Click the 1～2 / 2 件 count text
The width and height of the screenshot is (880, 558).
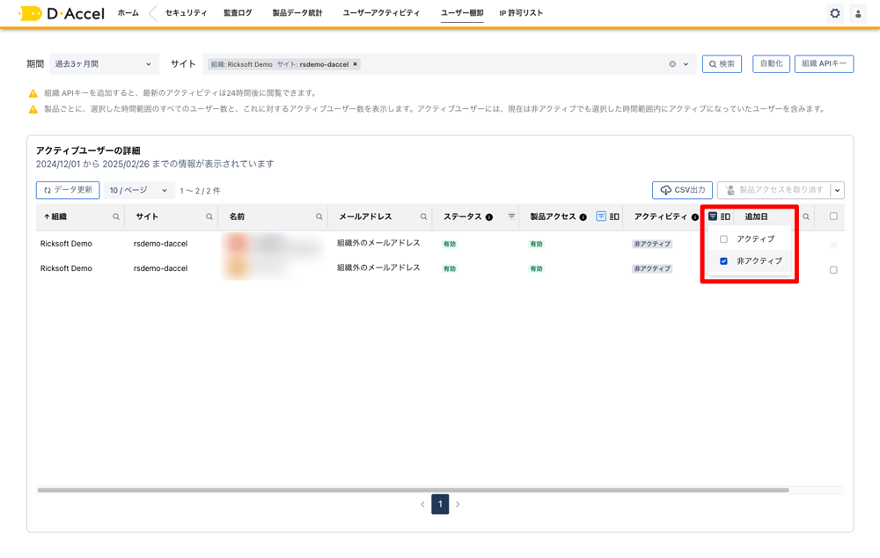pos(200,191)
